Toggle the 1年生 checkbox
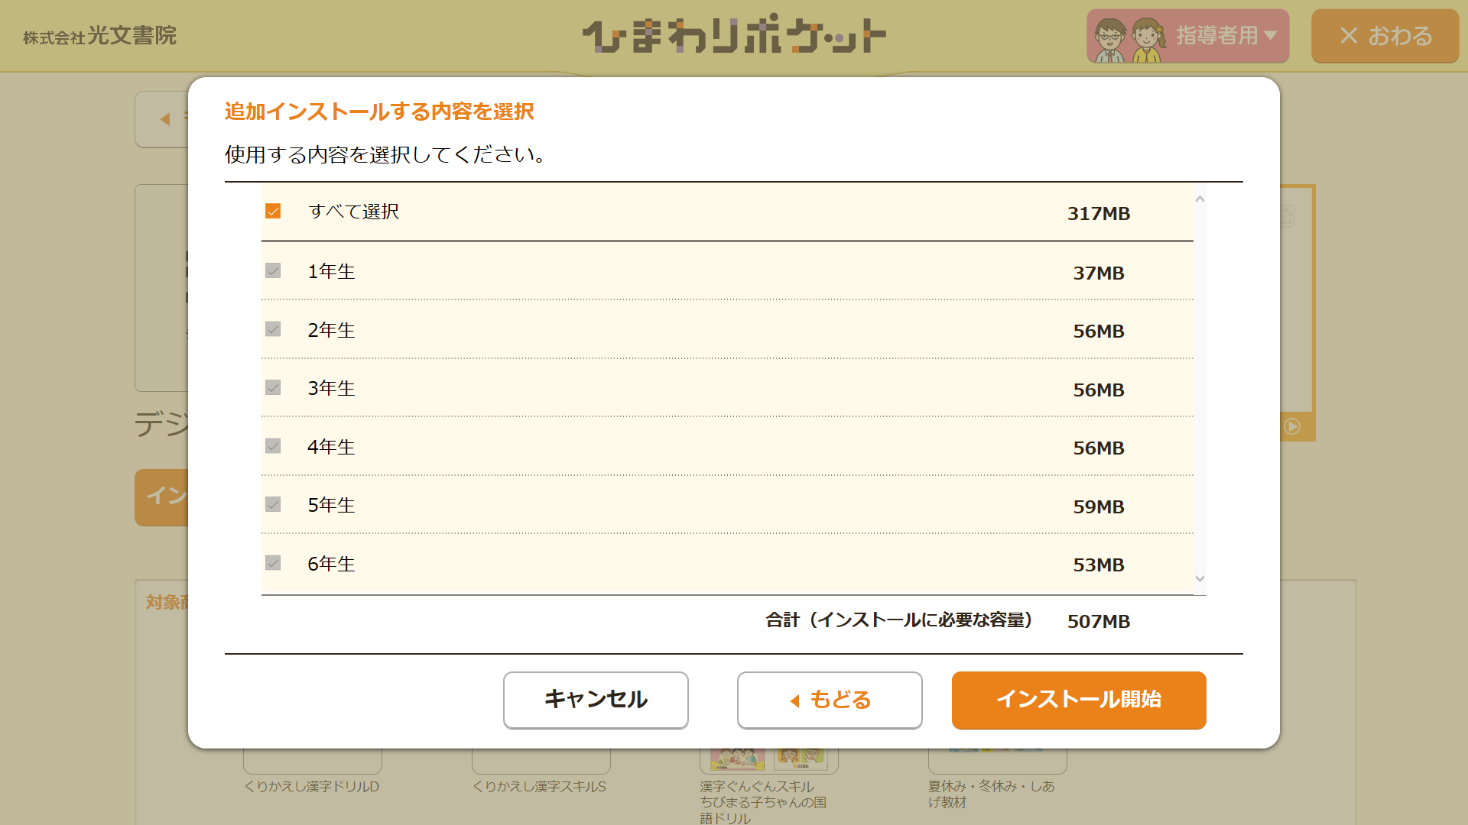The height and width of the screenshot is (825, 1468). pyautogui.click(x=273, y=270)
